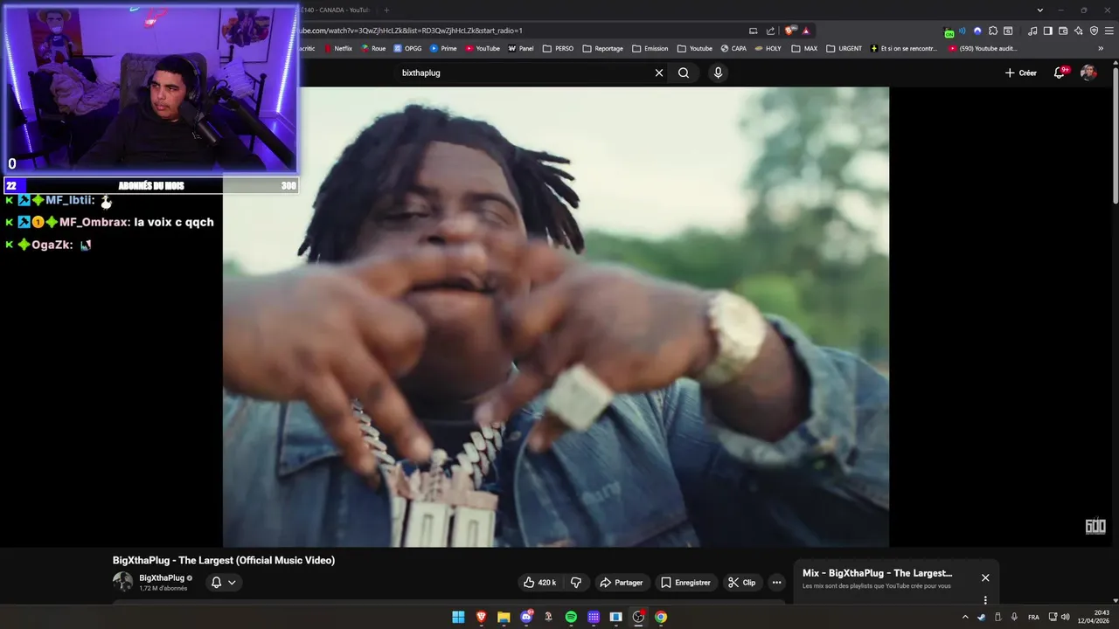Image resolution: width=1119 pixels, height=629 pixels.
Task: Click the Créer button
Action: point(1020,73)
